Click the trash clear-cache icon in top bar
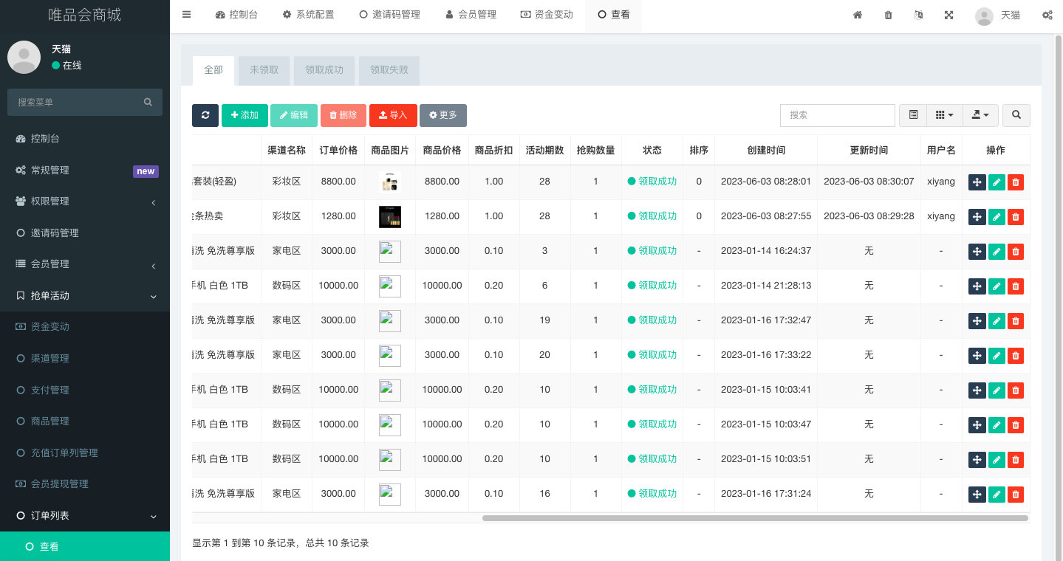This screenshot has height=561, width=1063. (888, 15)
